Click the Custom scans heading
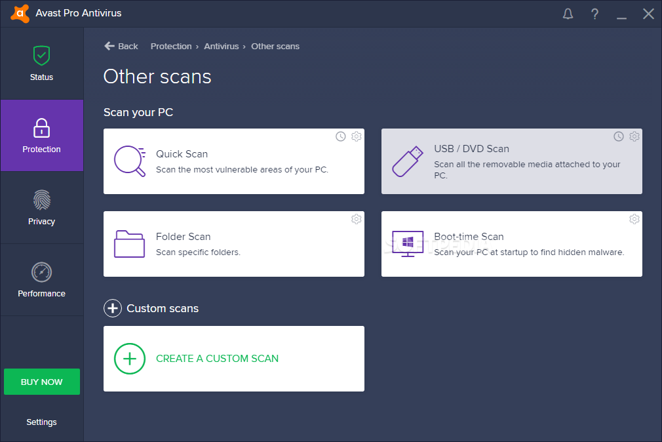The width and height of the screenshot is (662, 442). point(163,308)
